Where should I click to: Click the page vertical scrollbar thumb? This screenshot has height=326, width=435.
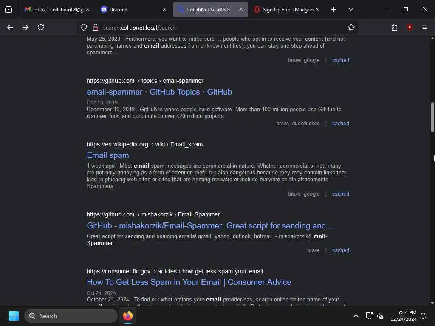(432, 117)
